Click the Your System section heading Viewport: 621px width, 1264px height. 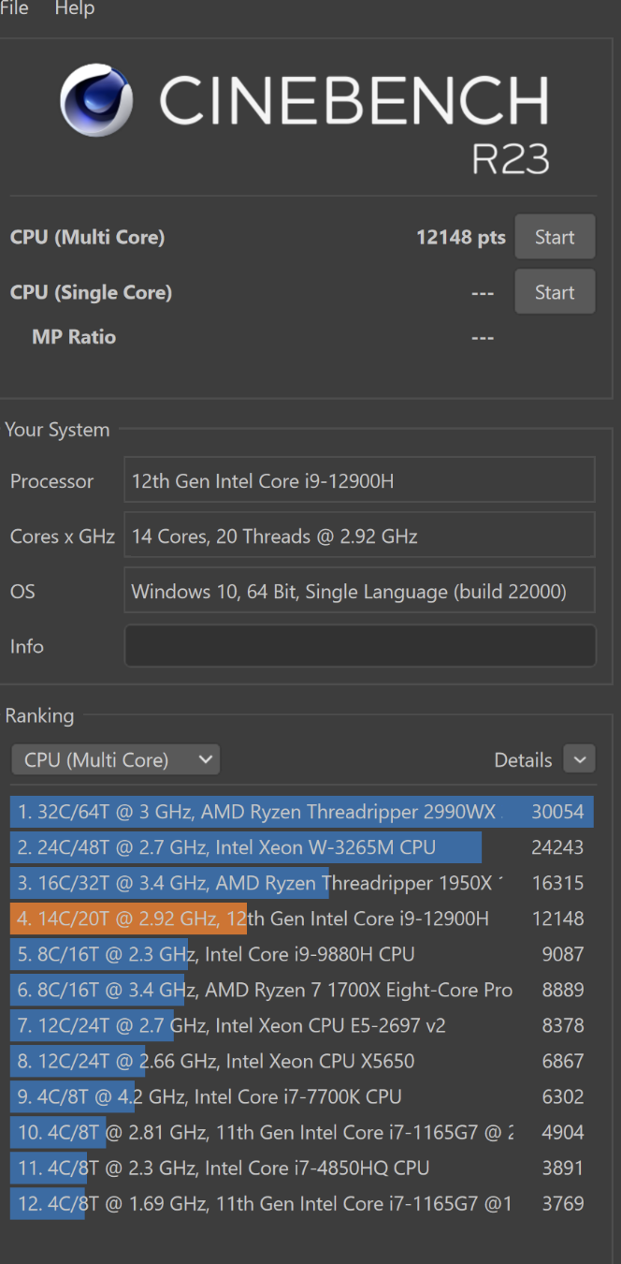[x=57, y=430]
